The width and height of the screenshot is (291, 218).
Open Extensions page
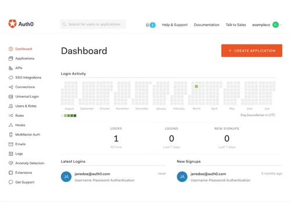click(24, 173)
